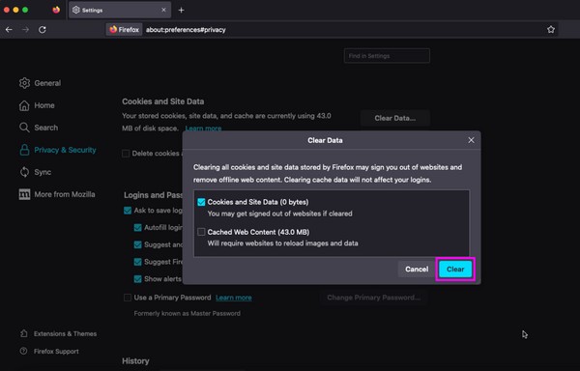Open More from Mozilla category
The width and height of the screenshot is (580, 371).
point(57,194)
